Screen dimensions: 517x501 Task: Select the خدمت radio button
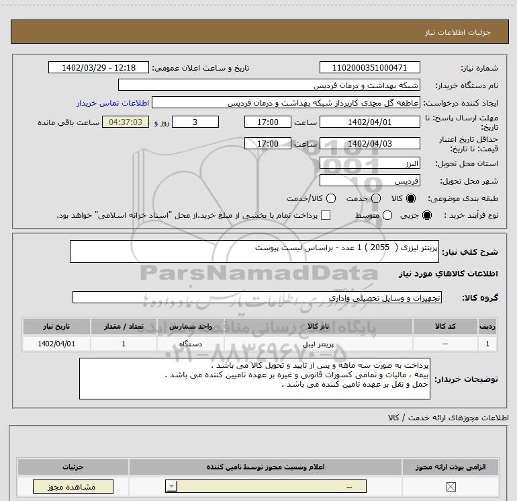tap(376, 198)
